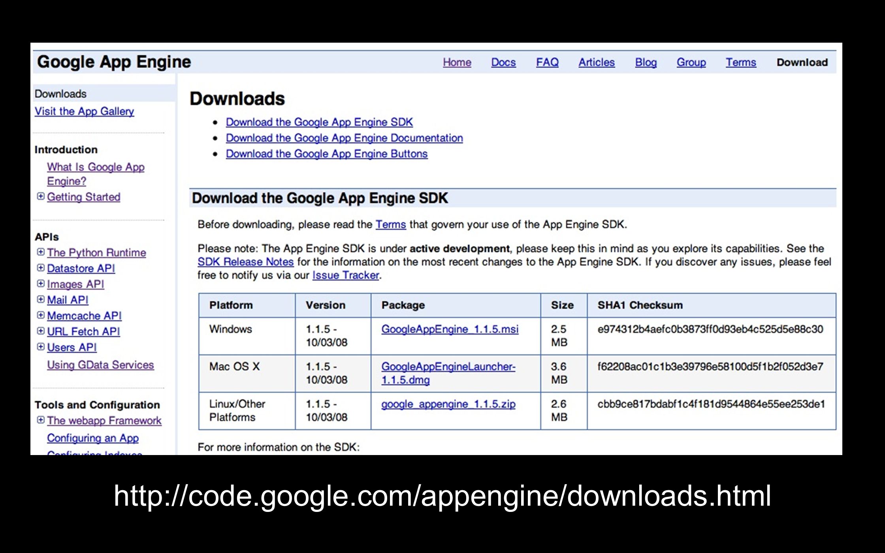Download GoogleAppEngineLauncher-1.1.5.dmg package
This screenshot has width=885, height=553.
point(448,373)
